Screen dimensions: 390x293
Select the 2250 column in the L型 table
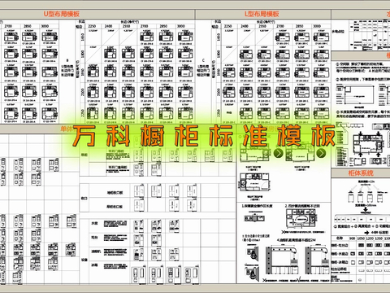pyautogui.click(x=228, y=26)
